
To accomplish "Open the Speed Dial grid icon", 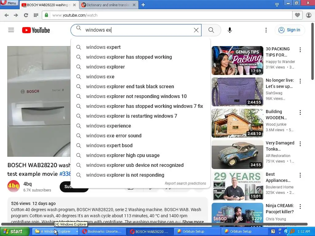I will (36, 15).
